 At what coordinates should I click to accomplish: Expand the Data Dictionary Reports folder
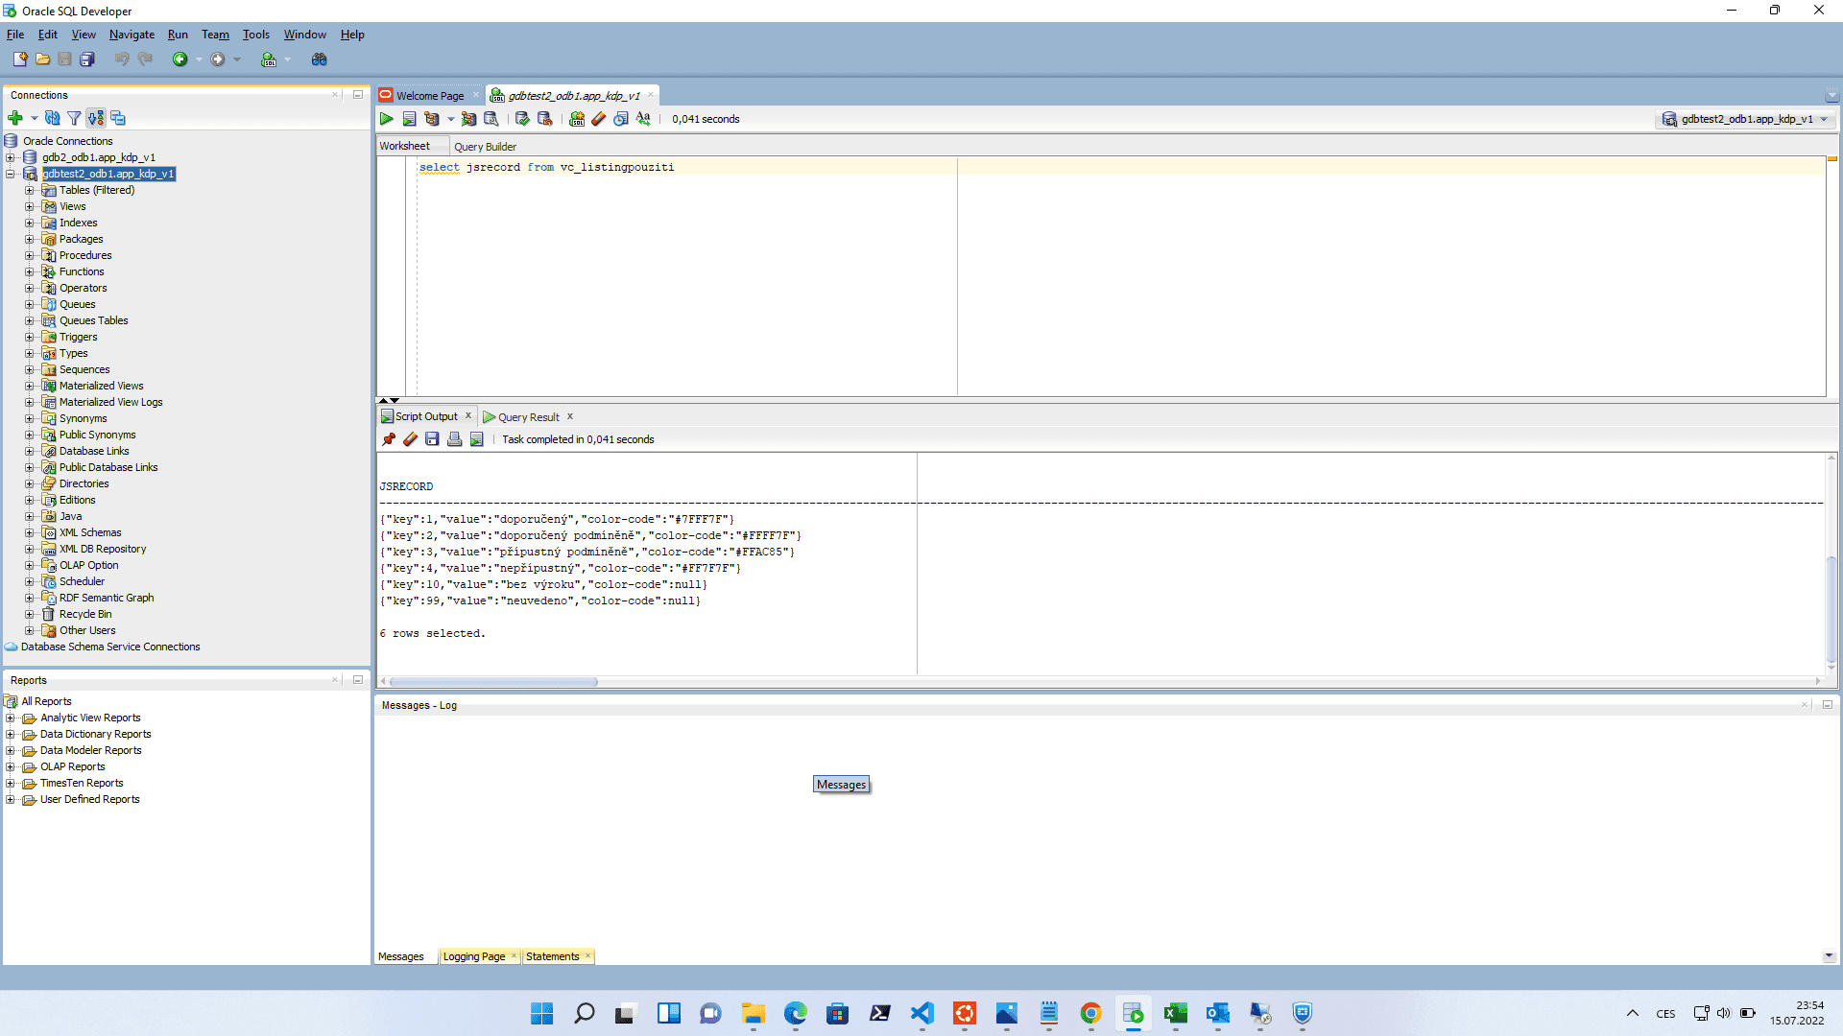pos(11,734)
